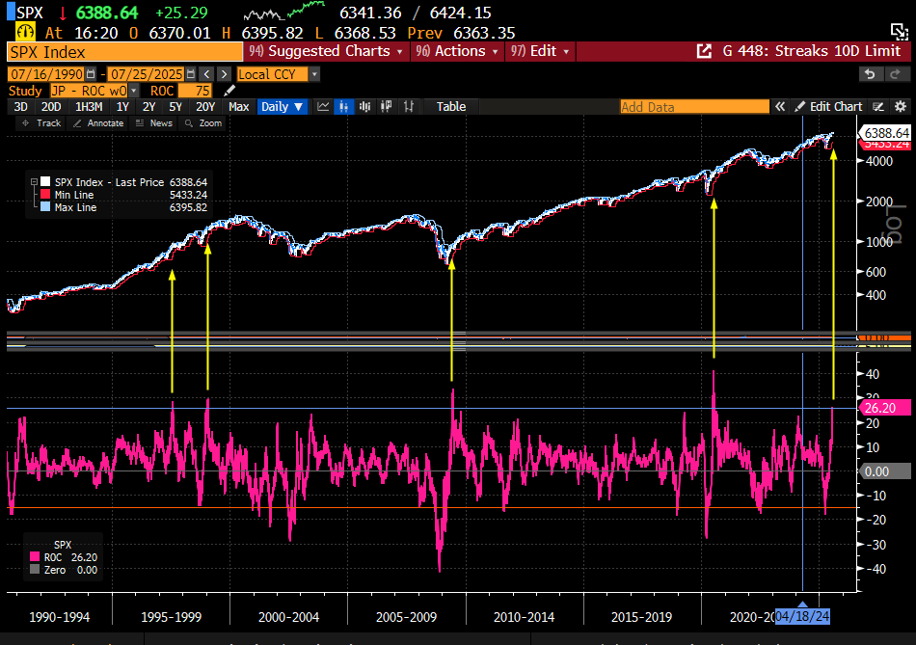Select the bar chart type icon
916x645 pixels.
tap(343, 106)
